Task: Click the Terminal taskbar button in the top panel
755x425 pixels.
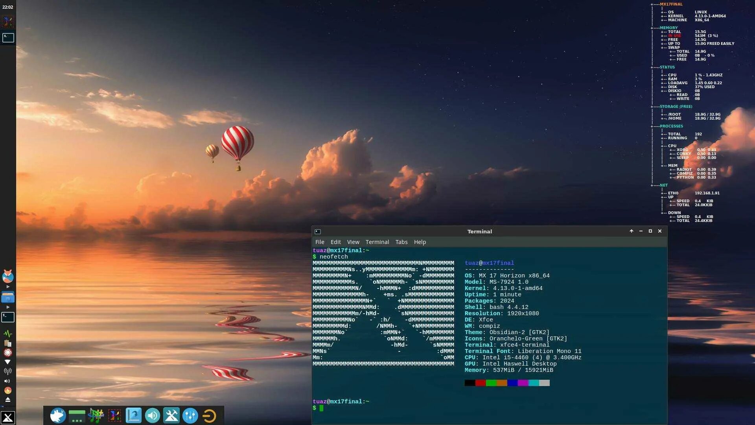Action: click(x=8, y=38)
